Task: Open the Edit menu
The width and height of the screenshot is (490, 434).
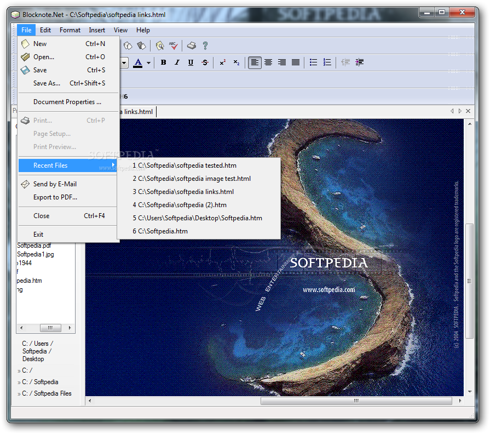Action: click(x=45, y=30)
